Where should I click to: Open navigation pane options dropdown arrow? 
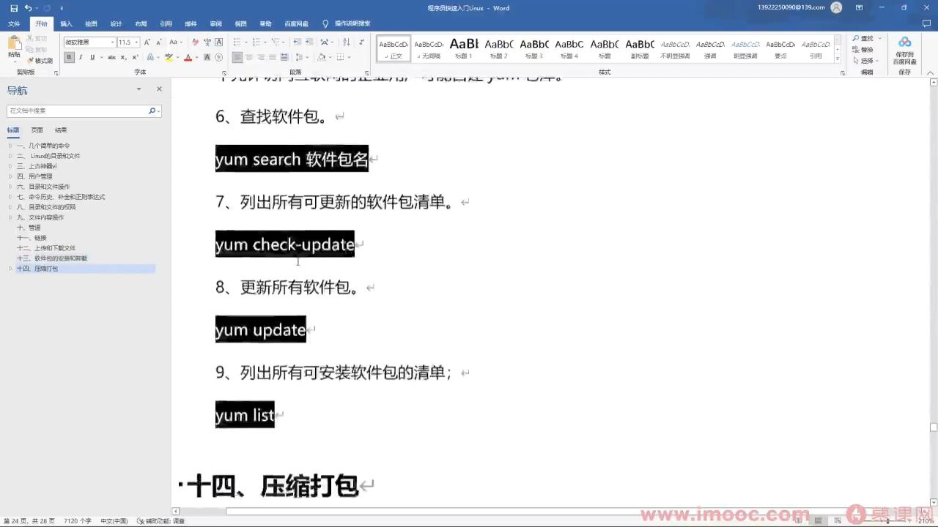coord(139,89)
